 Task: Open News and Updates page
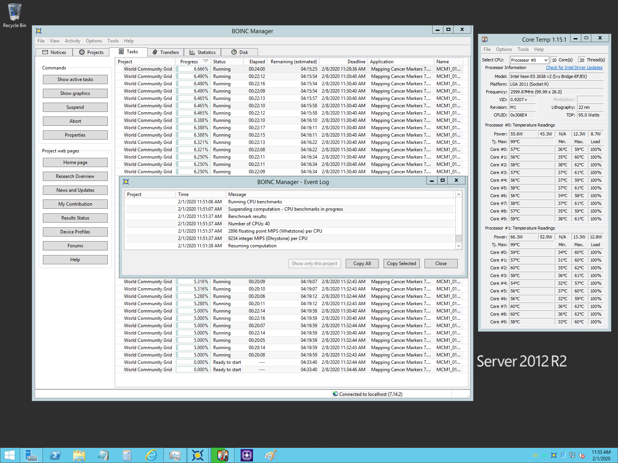point(75,190)
